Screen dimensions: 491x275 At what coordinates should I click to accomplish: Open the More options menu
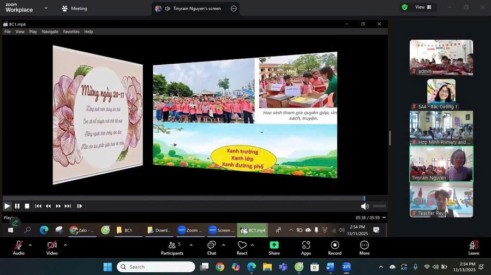[364, 247]
